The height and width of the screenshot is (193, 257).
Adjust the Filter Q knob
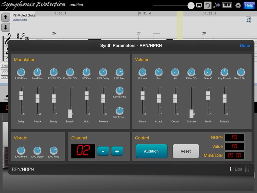tap(208, 72)
